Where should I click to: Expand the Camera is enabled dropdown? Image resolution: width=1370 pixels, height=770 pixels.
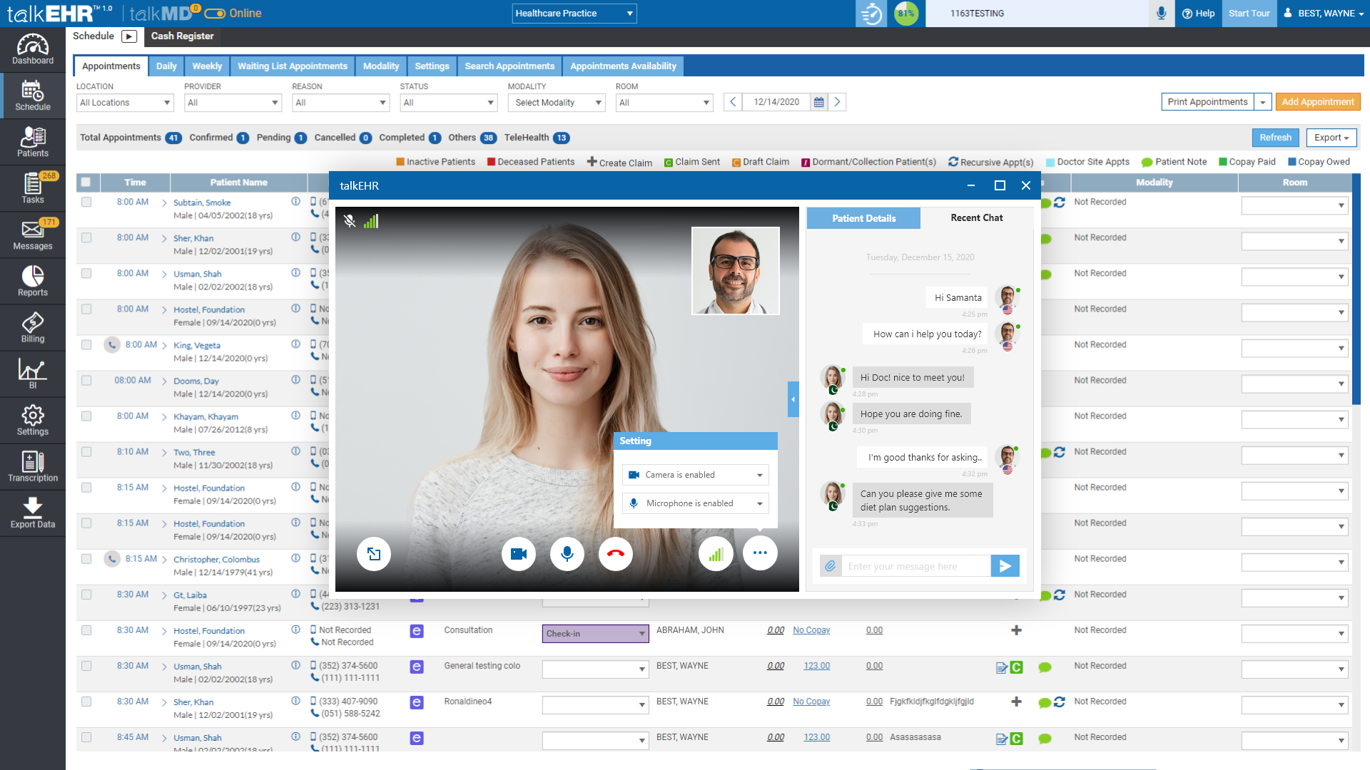click(695, 475)
